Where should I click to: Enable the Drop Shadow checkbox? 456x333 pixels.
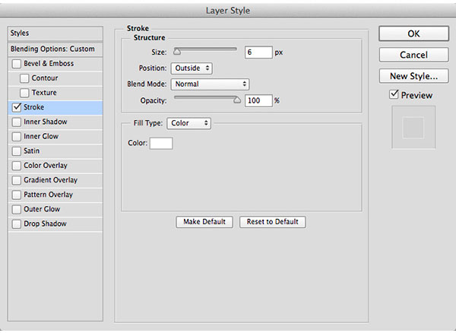tap(17, 224)
